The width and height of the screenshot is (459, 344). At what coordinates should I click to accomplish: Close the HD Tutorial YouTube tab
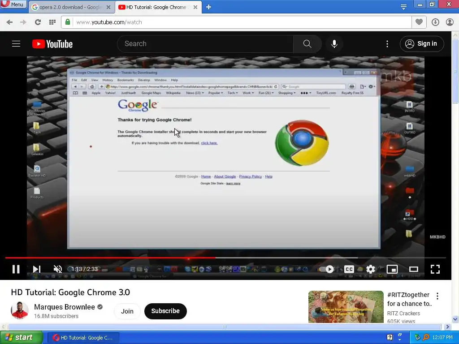point(195,7)
